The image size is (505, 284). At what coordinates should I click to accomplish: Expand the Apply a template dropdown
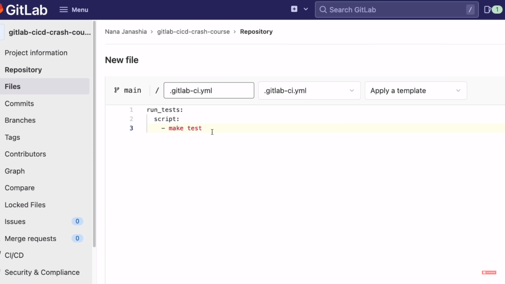(x=416, y=90)
